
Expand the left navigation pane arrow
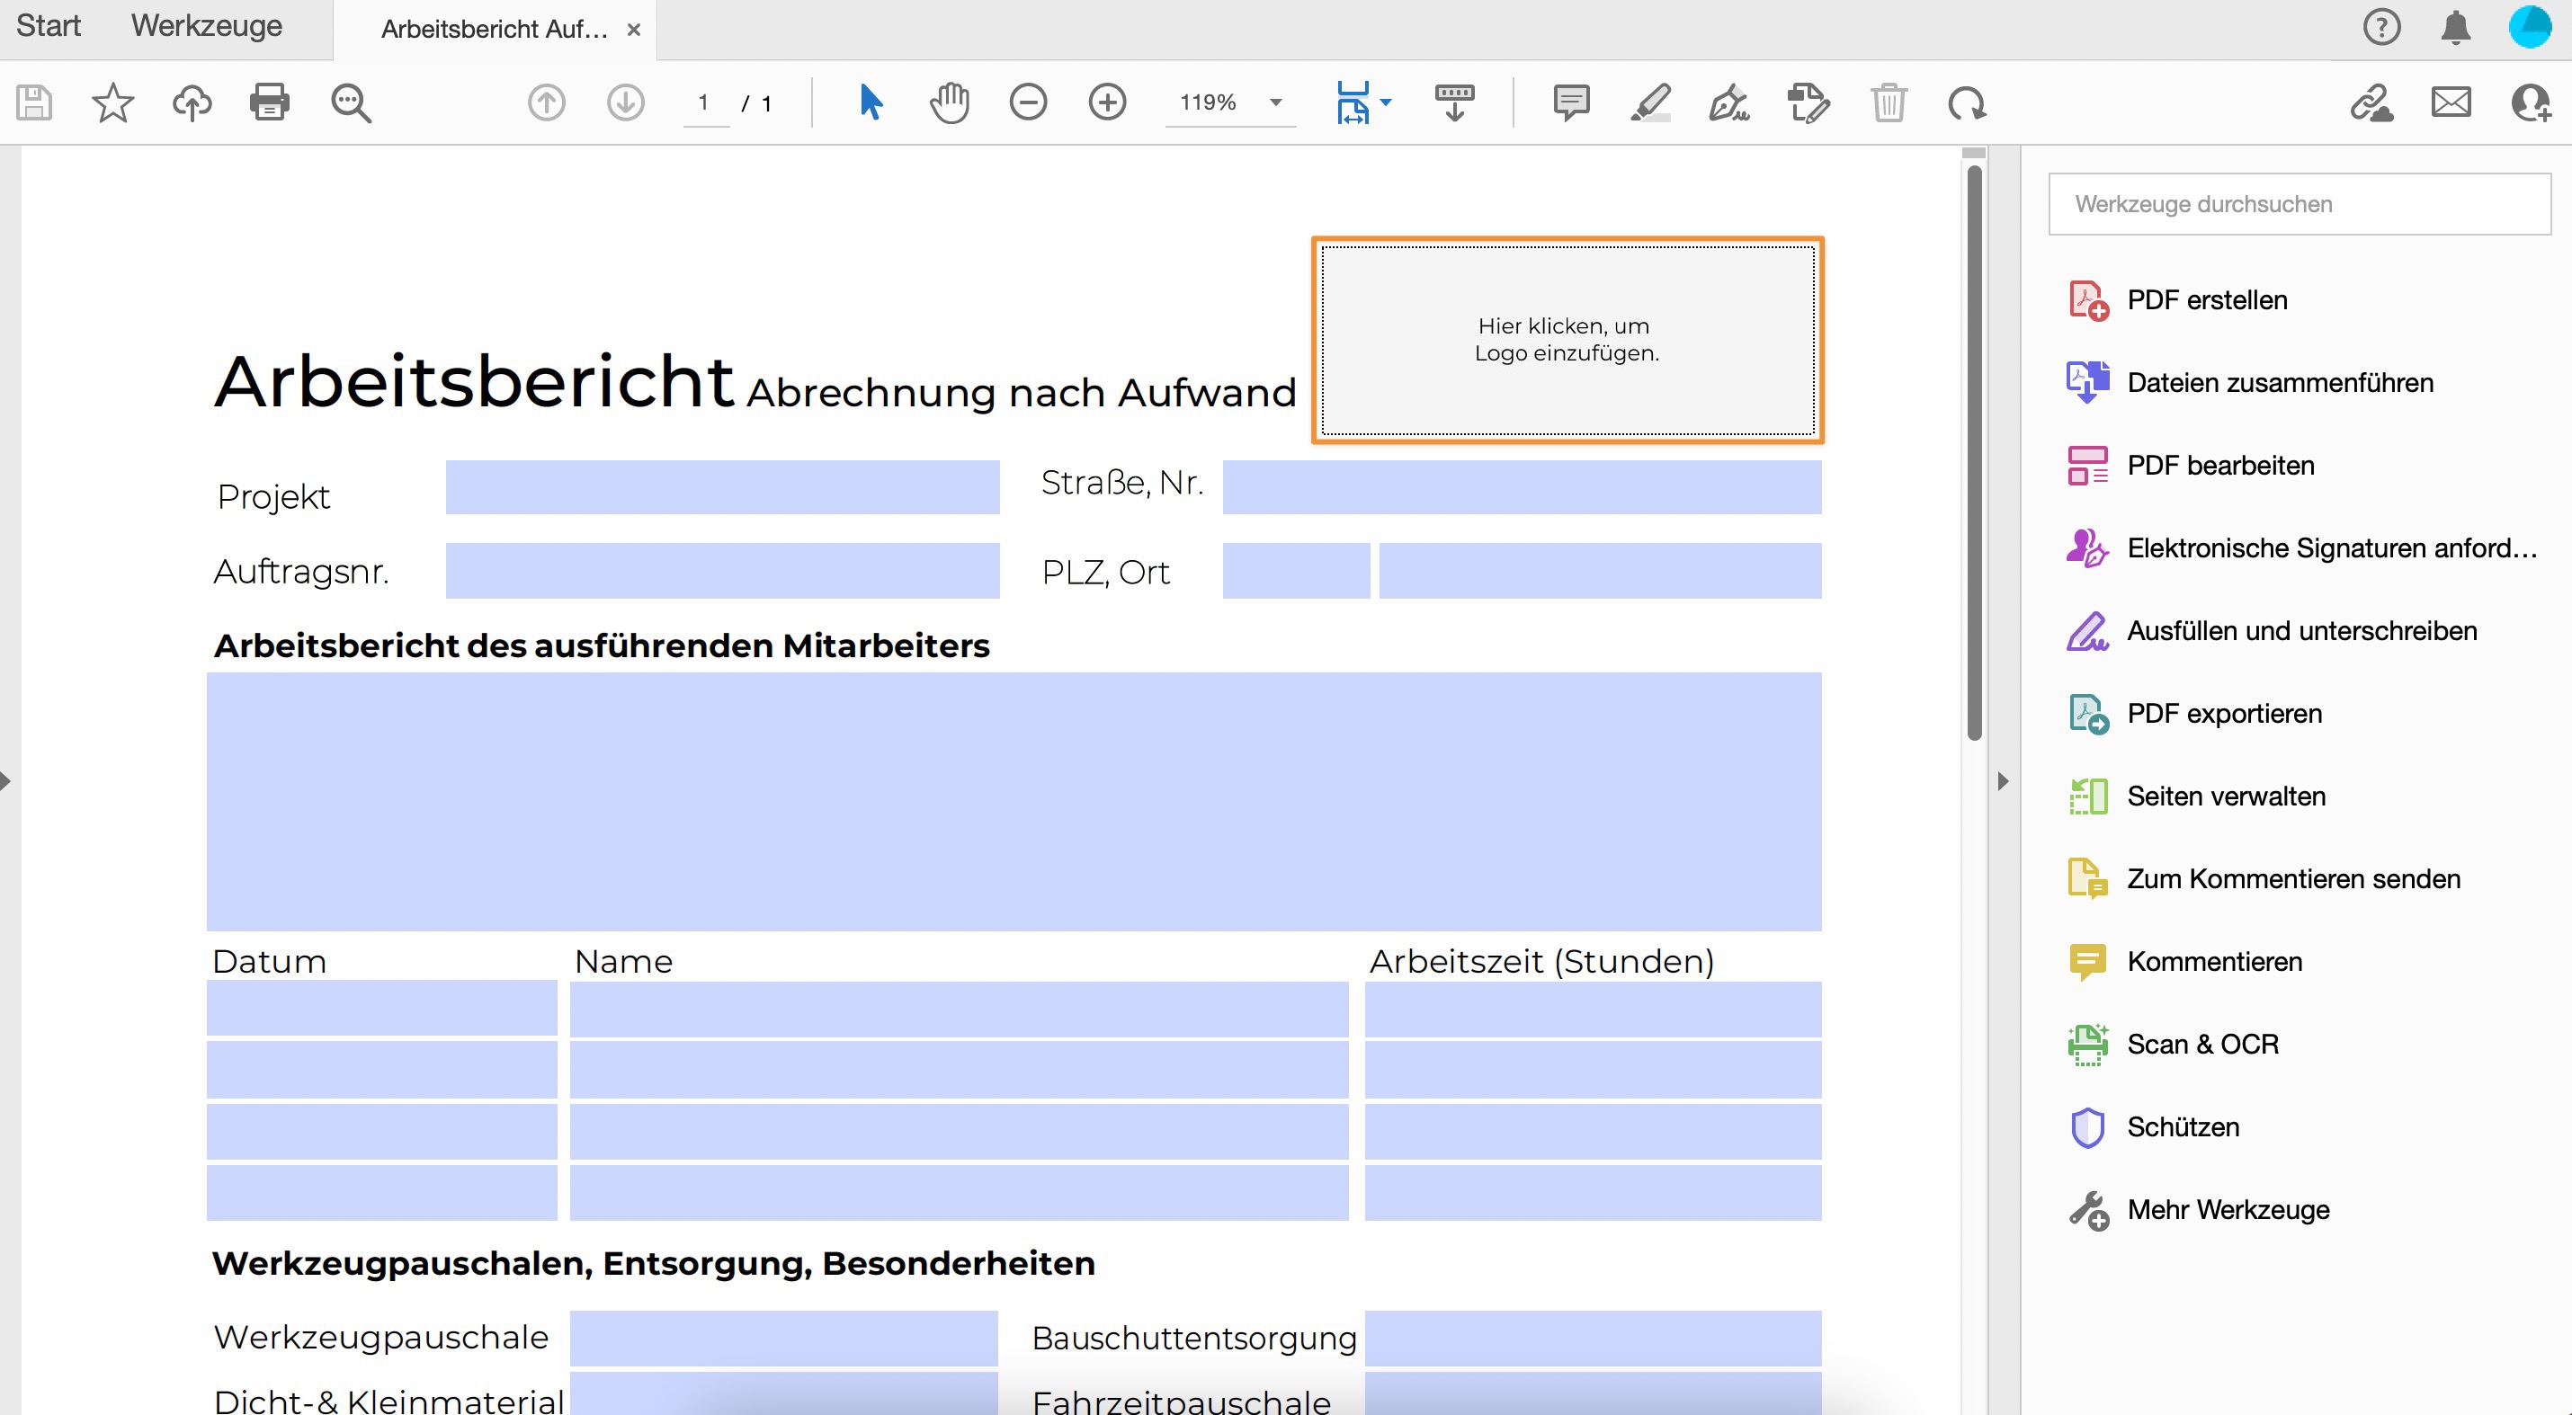coord(6,780)
